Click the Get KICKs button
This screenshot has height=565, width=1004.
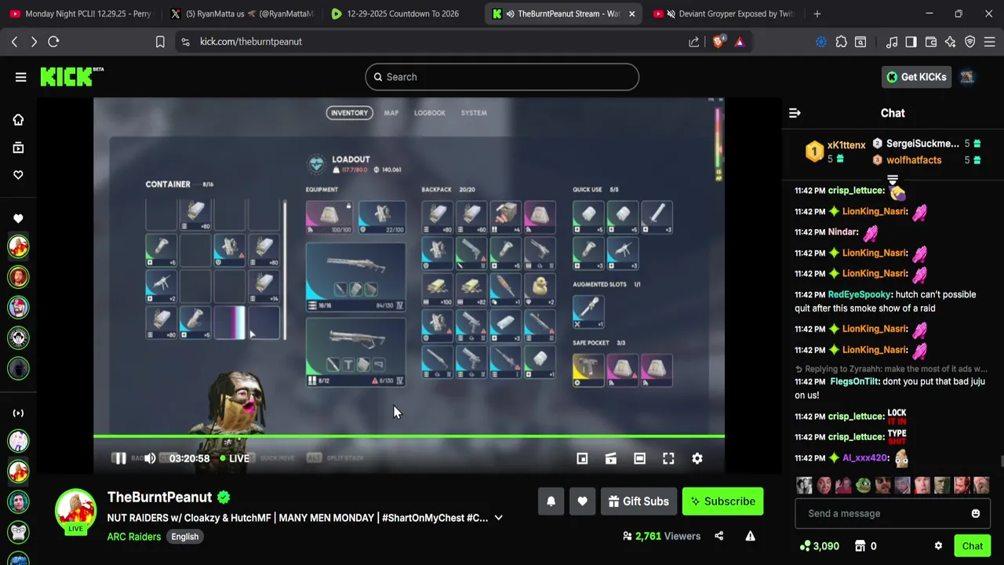[x=917, y=77]
